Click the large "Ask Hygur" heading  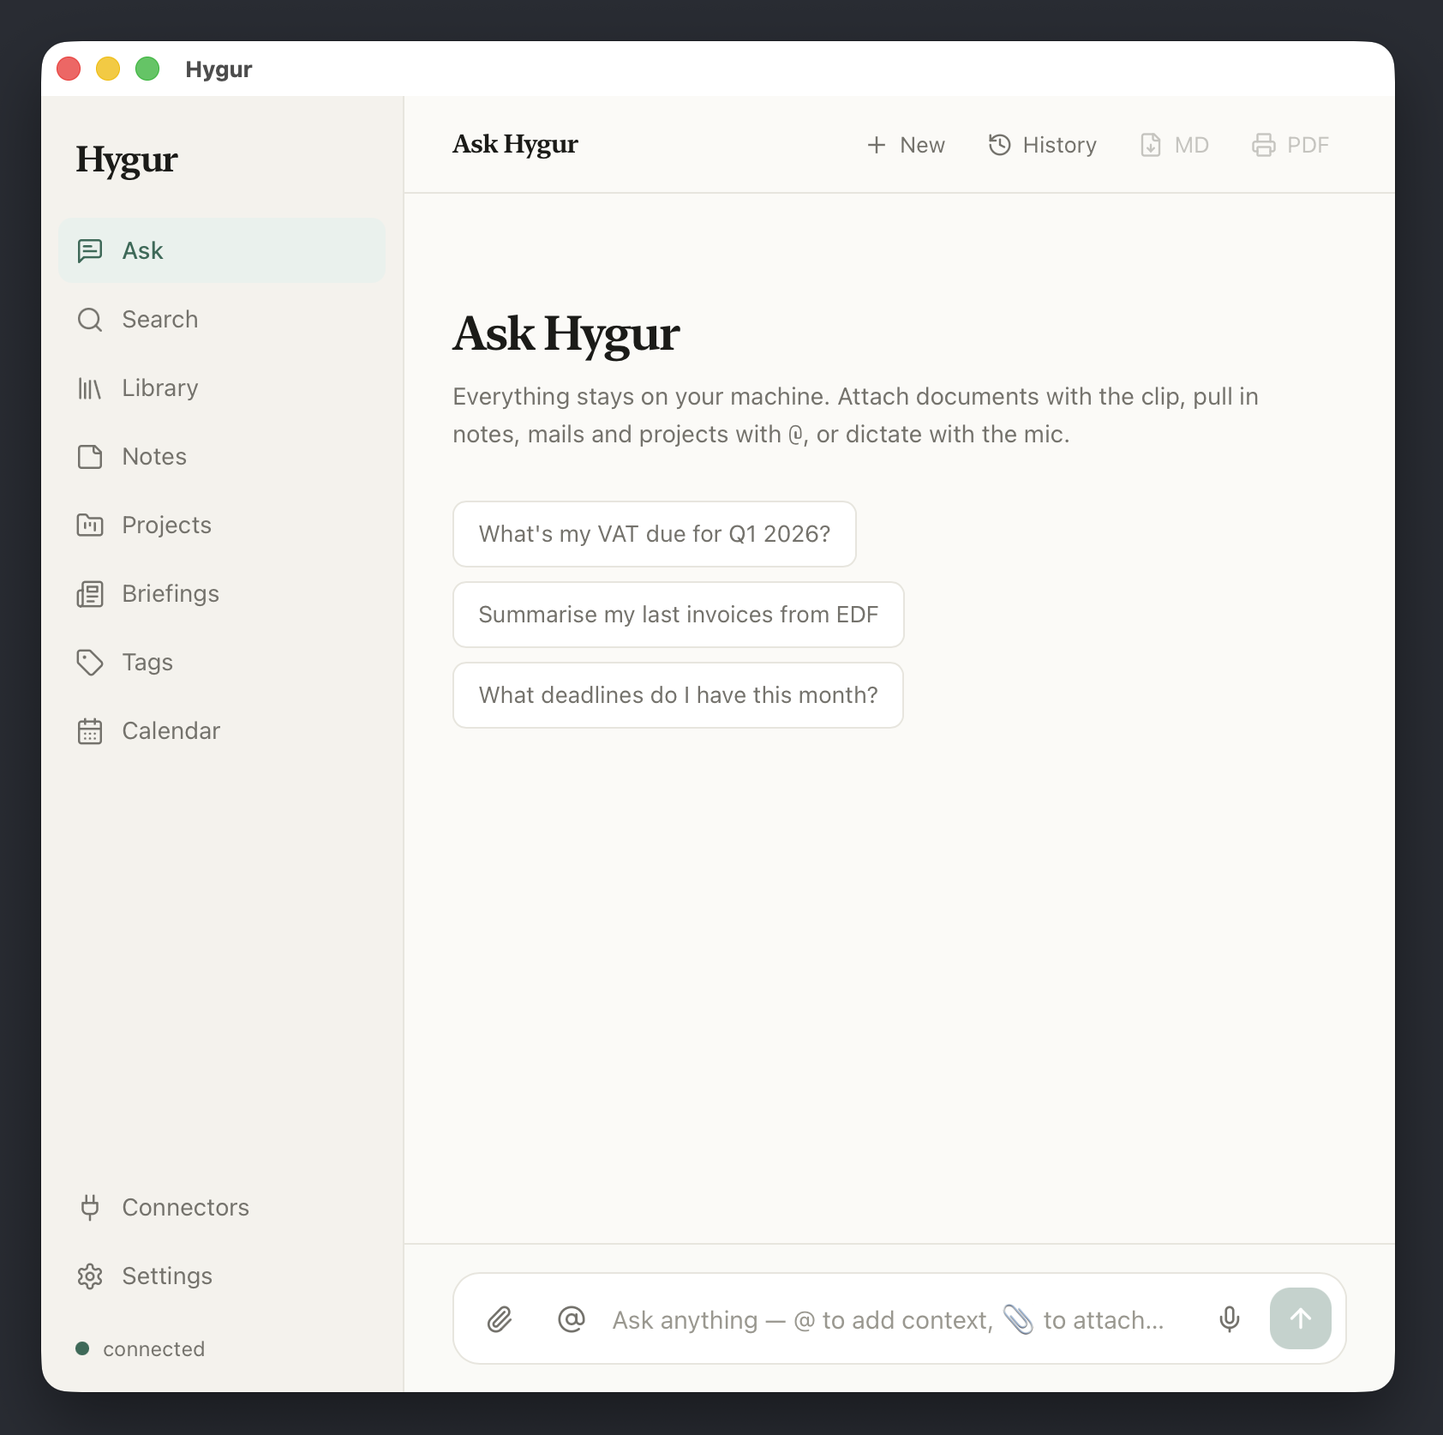[566, 333]
